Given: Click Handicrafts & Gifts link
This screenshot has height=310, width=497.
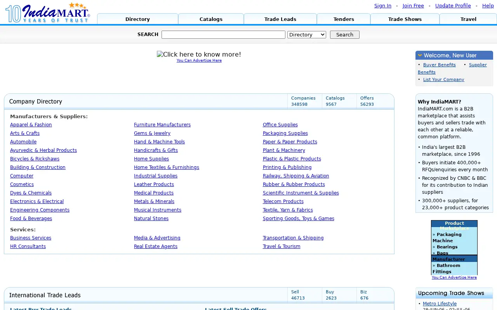Looking at the screenshot, I should click(156, 150).
